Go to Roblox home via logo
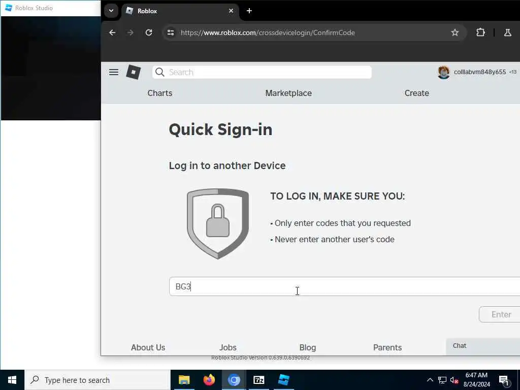 coord(134,72)
